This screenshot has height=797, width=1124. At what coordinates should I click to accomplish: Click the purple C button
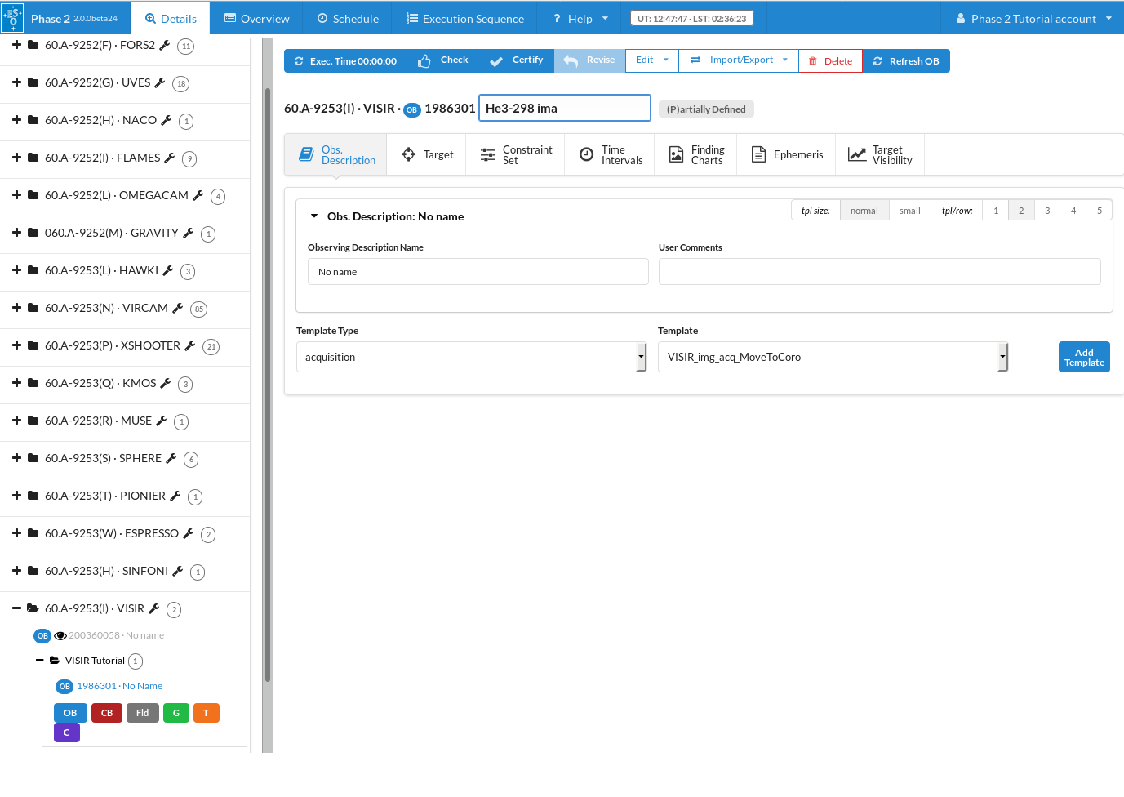pyautogui.click(x=67, y=732)
